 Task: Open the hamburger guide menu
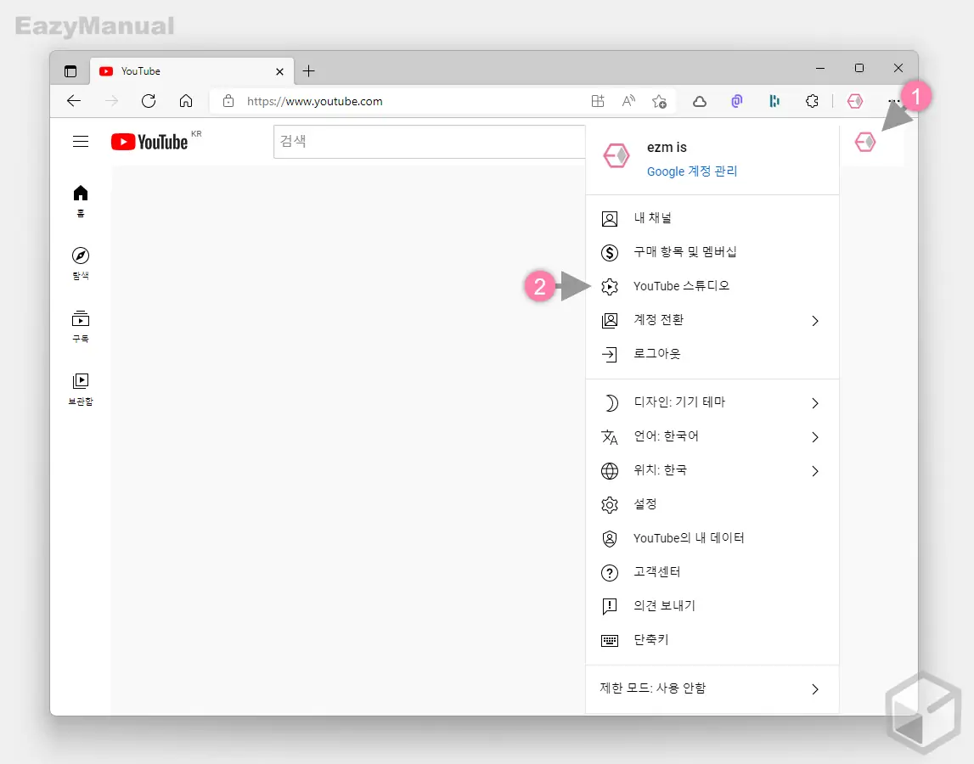pyautogui.click(x=81, y=142)
